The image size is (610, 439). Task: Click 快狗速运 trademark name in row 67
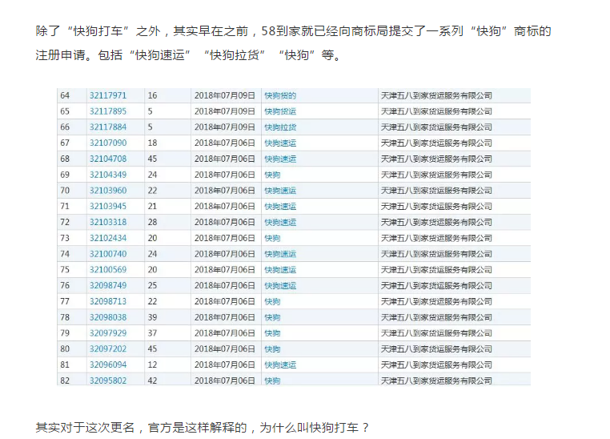[x=280, y=143]
